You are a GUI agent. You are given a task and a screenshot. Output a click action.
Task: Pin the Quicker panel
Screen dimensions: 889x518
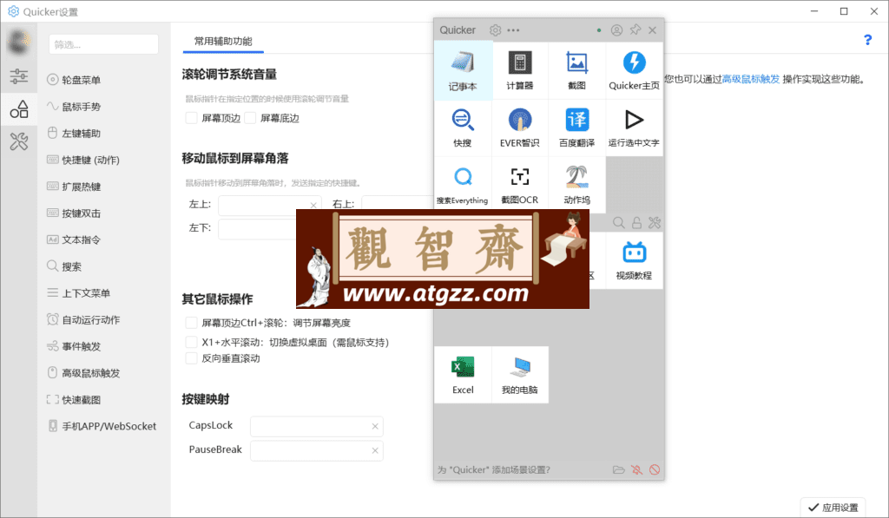point(635,30)
